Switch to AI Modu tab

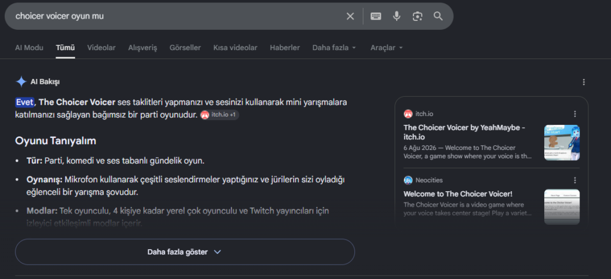29,48
